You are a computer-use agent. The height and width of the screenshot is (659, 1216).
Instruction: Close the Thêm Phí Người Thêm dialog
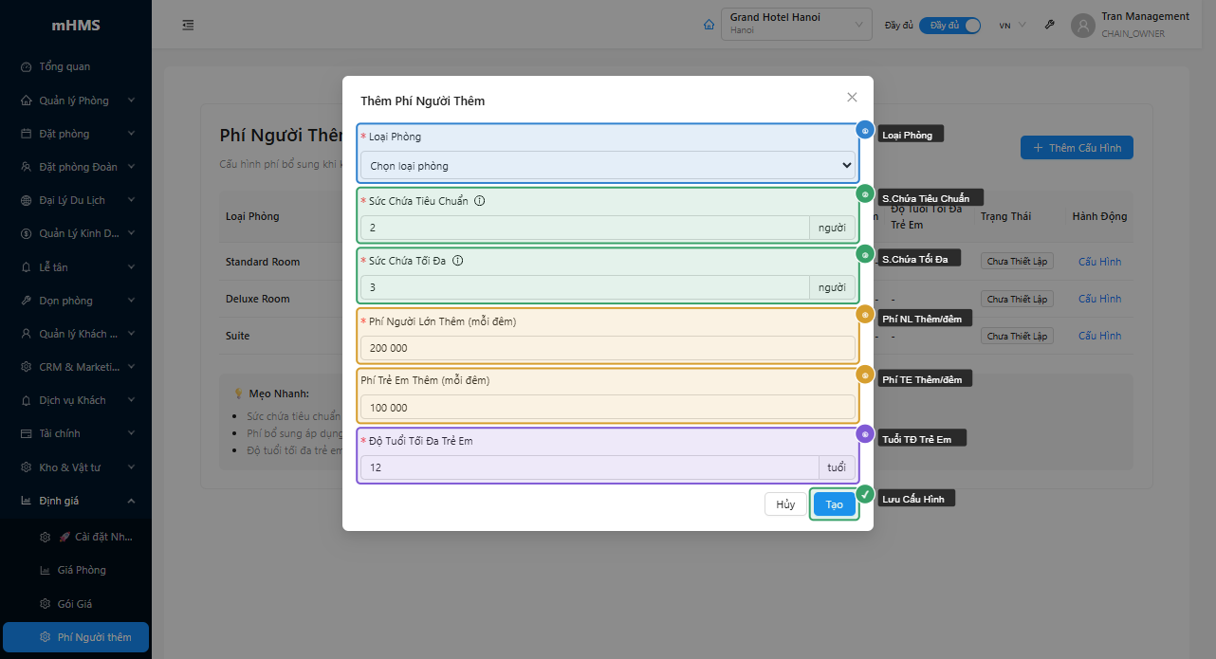pos(852,98)
